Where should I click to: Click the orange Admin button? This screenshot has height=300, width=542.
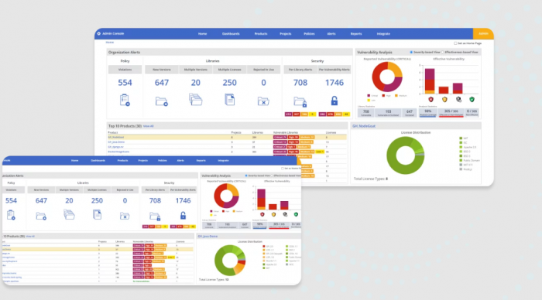click(483, 33)
